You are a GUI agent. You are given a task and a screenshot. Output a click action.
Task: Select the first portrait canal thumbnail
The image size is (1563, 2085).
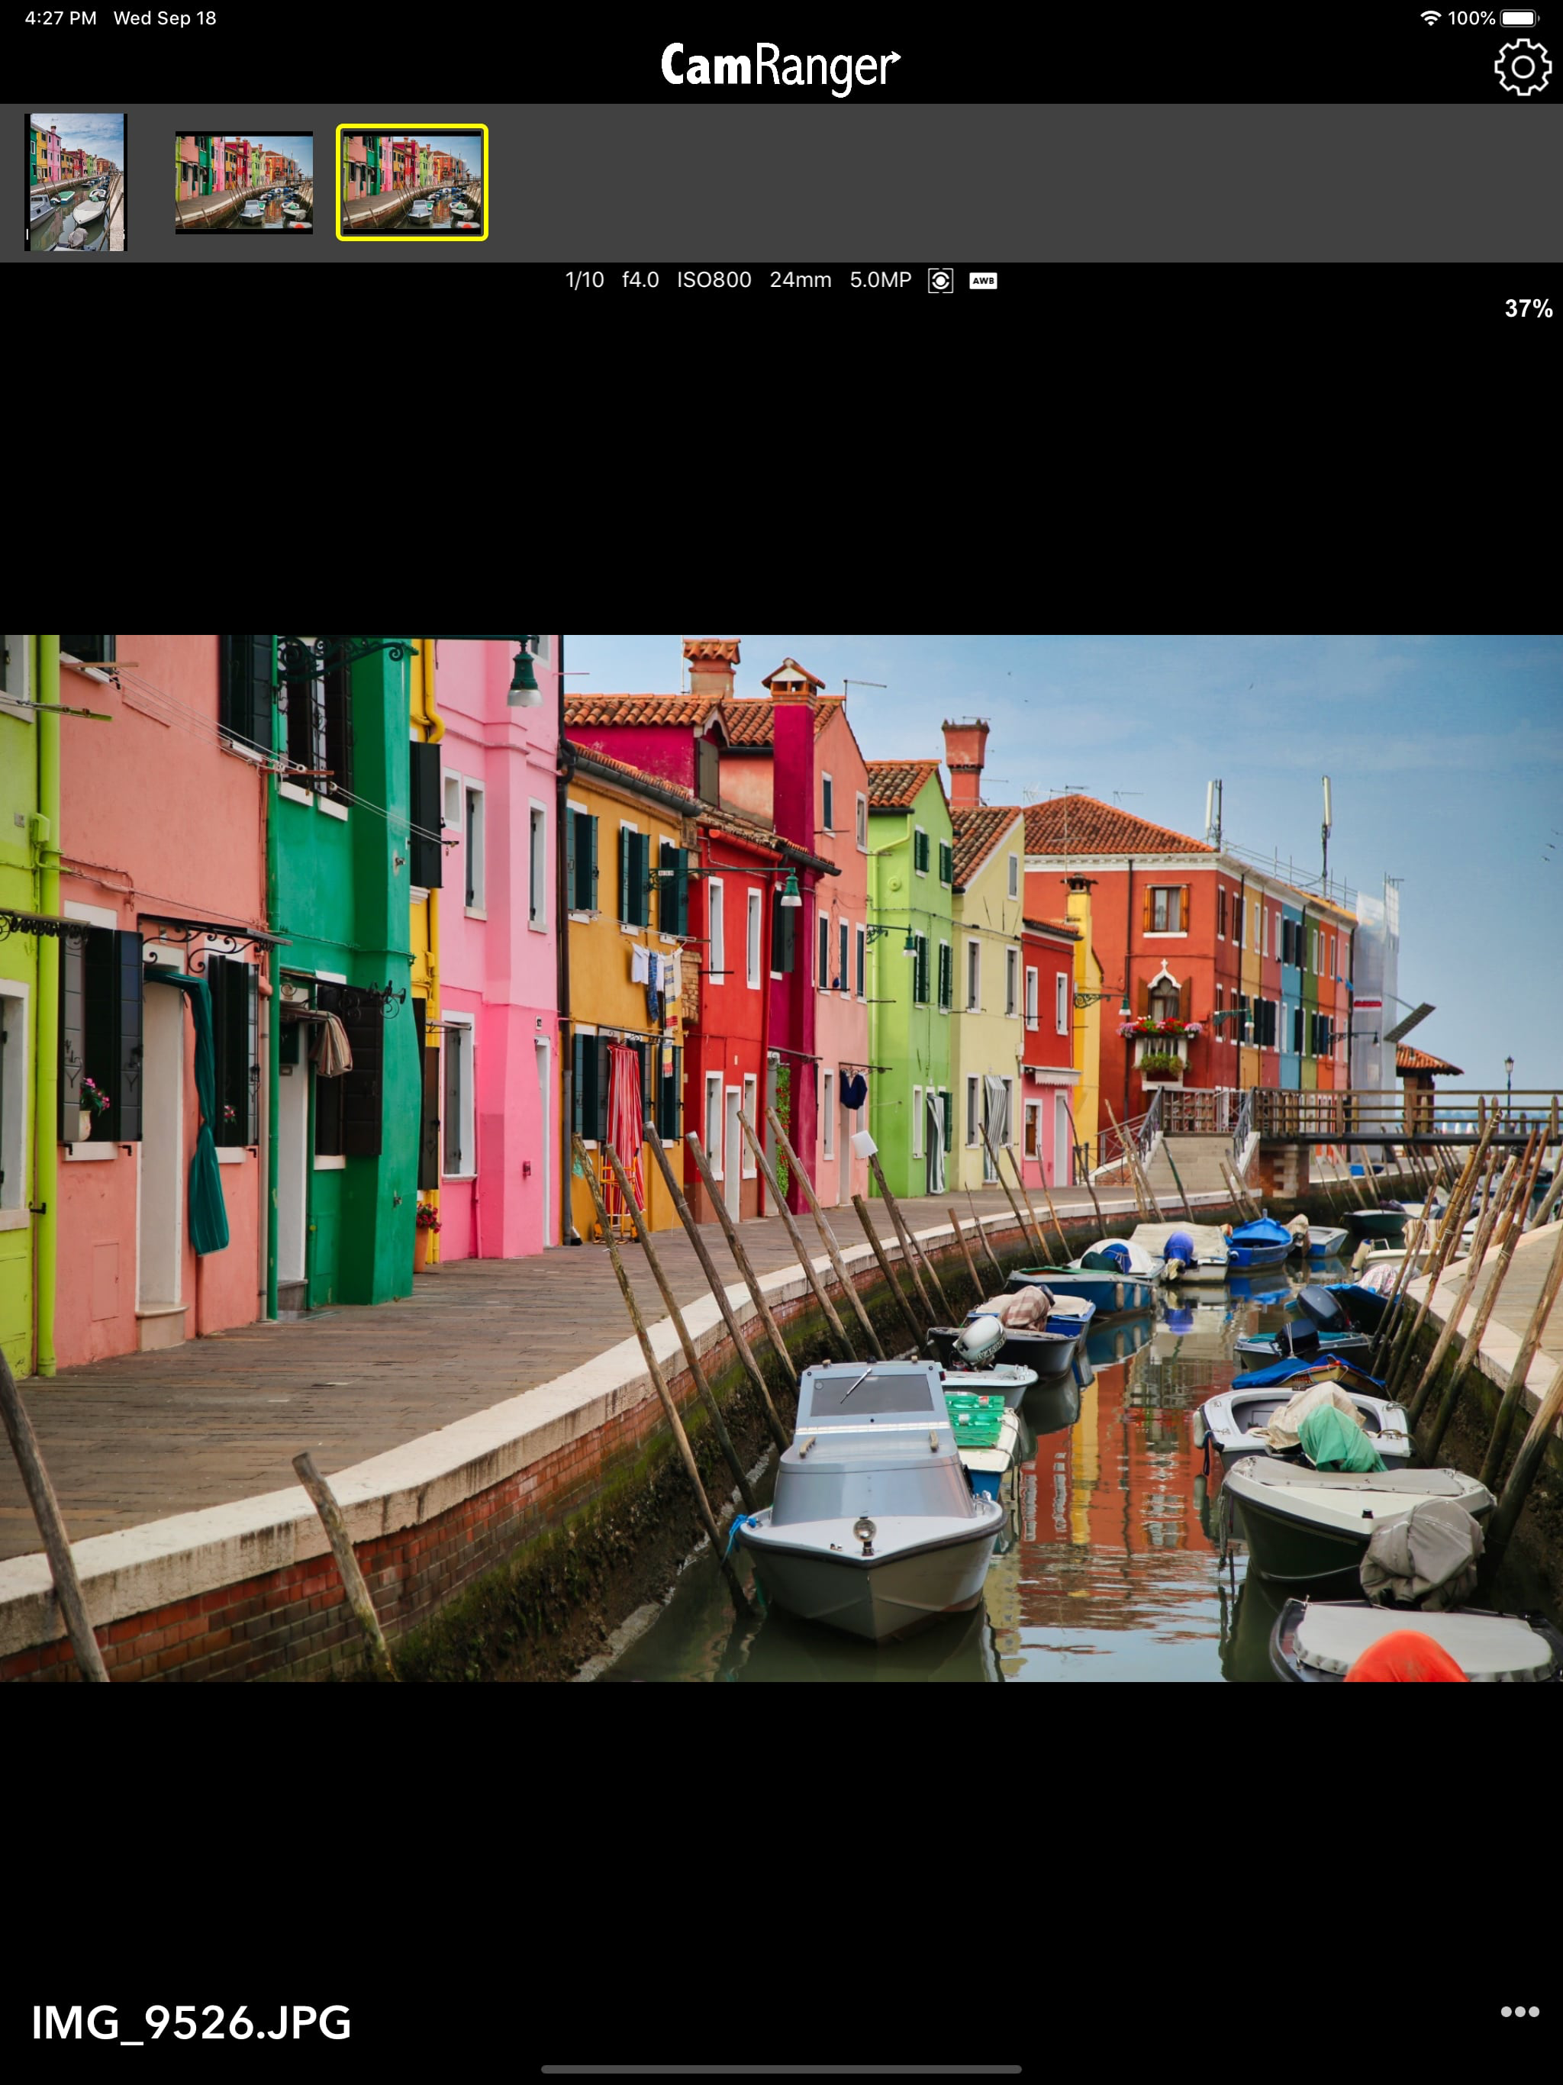76,182
